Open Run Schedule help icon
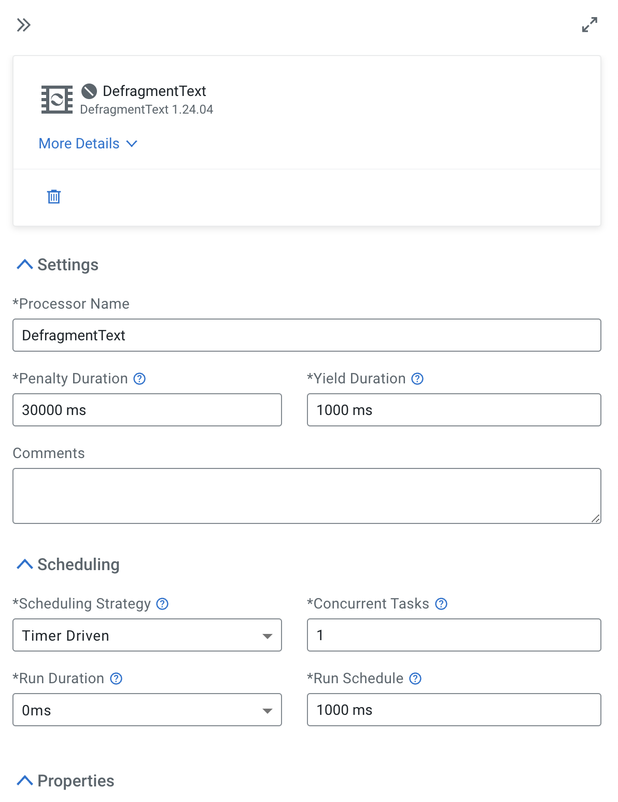The height and width of the screenshot is (802, 618). coord(415,679)
